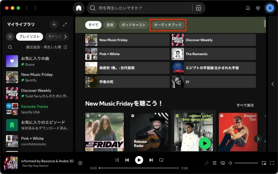Open Singled Out playlist card

[238, 132]
